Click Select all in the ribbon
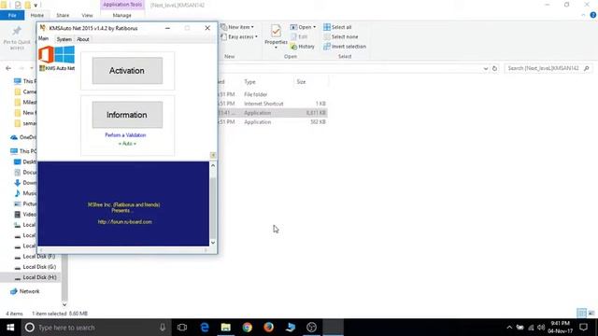Viewport: 598px width, 336px height. (337, 27)
